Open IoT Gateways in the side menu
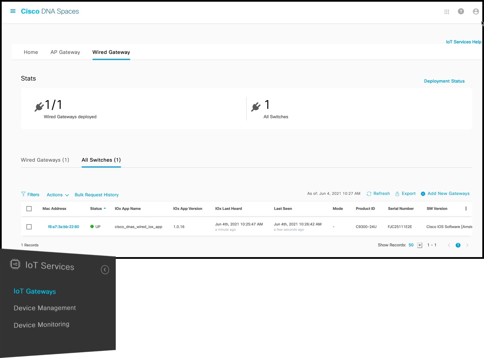Screen dimensions: 484x358 35,291
